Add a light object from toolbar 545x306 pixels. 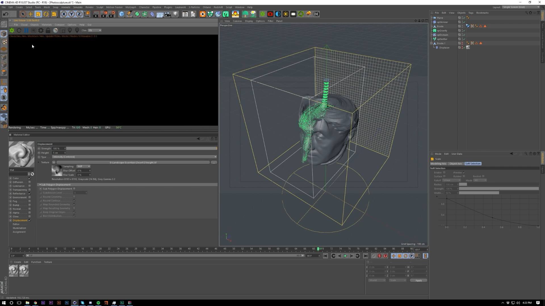(x=175, y=14)
